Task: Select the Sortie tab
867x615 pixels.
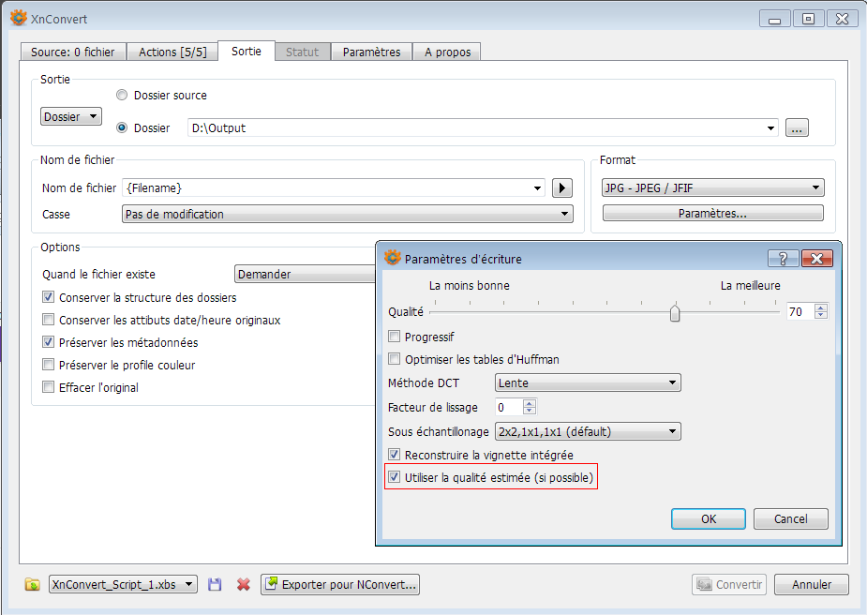Action: tap(247, 51)
